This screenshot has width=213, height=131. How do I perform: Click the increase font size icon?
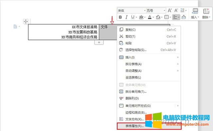(170, 10)
